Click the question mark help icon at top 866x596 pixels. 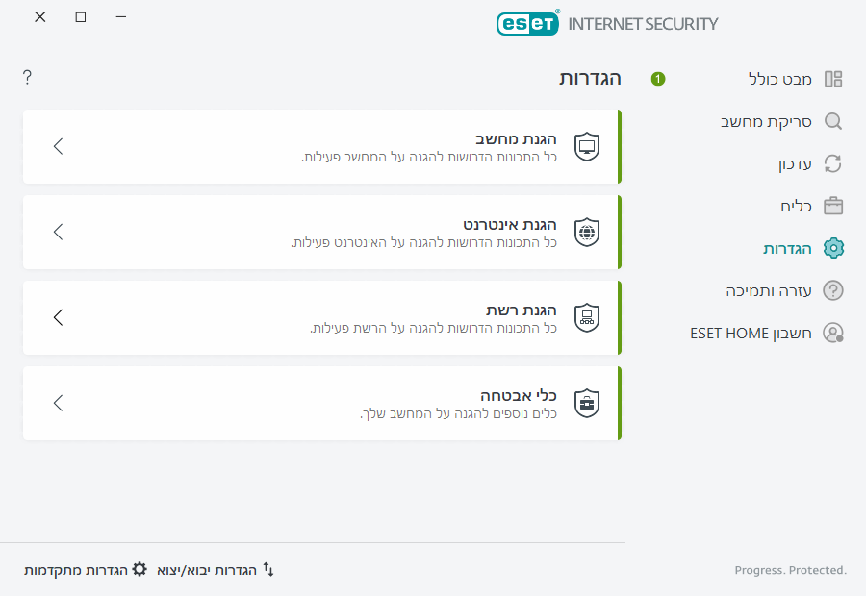pos(27,78)
